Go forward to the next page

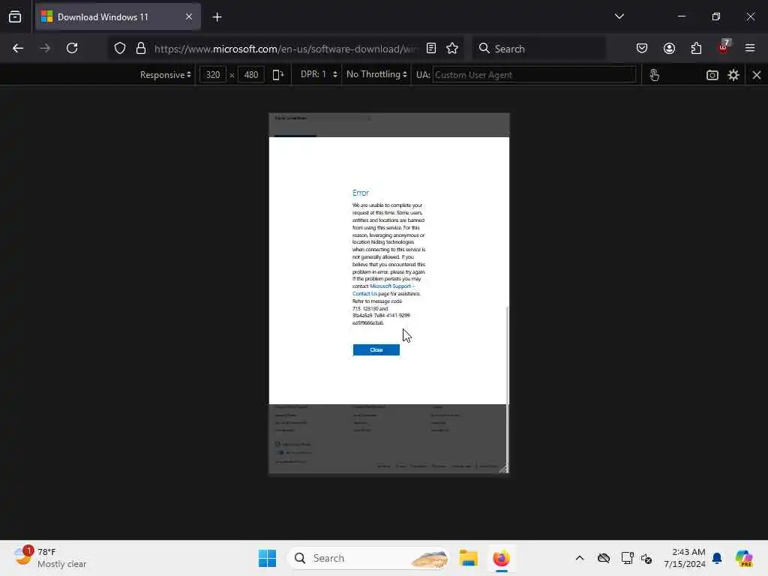tap(45, 49)
